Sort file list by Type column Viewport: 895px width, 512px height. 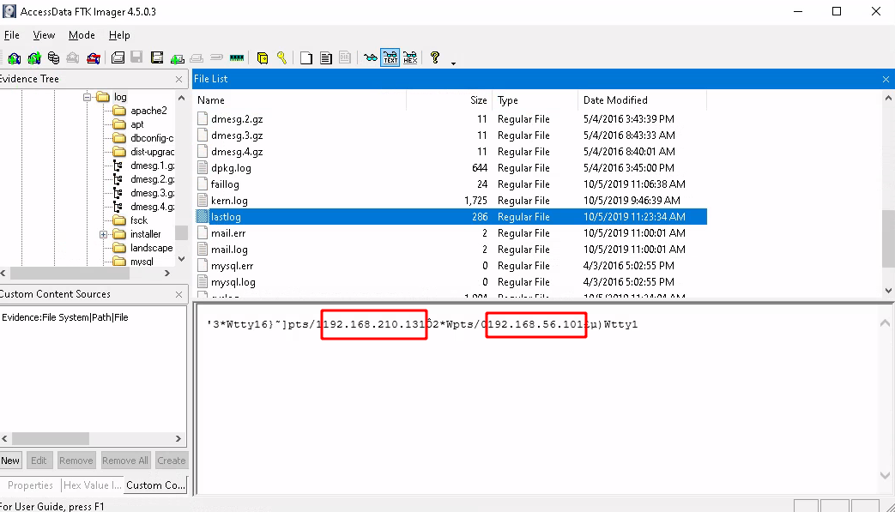click(x=535, y=100)
